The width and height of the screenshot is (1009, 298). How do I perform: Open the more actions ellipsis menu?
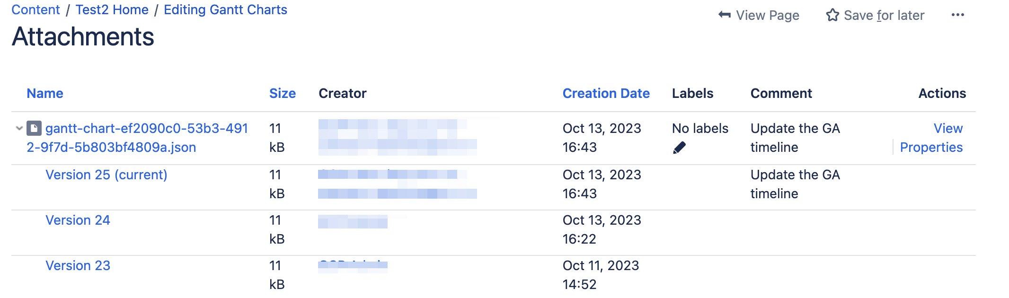[957, 15]
